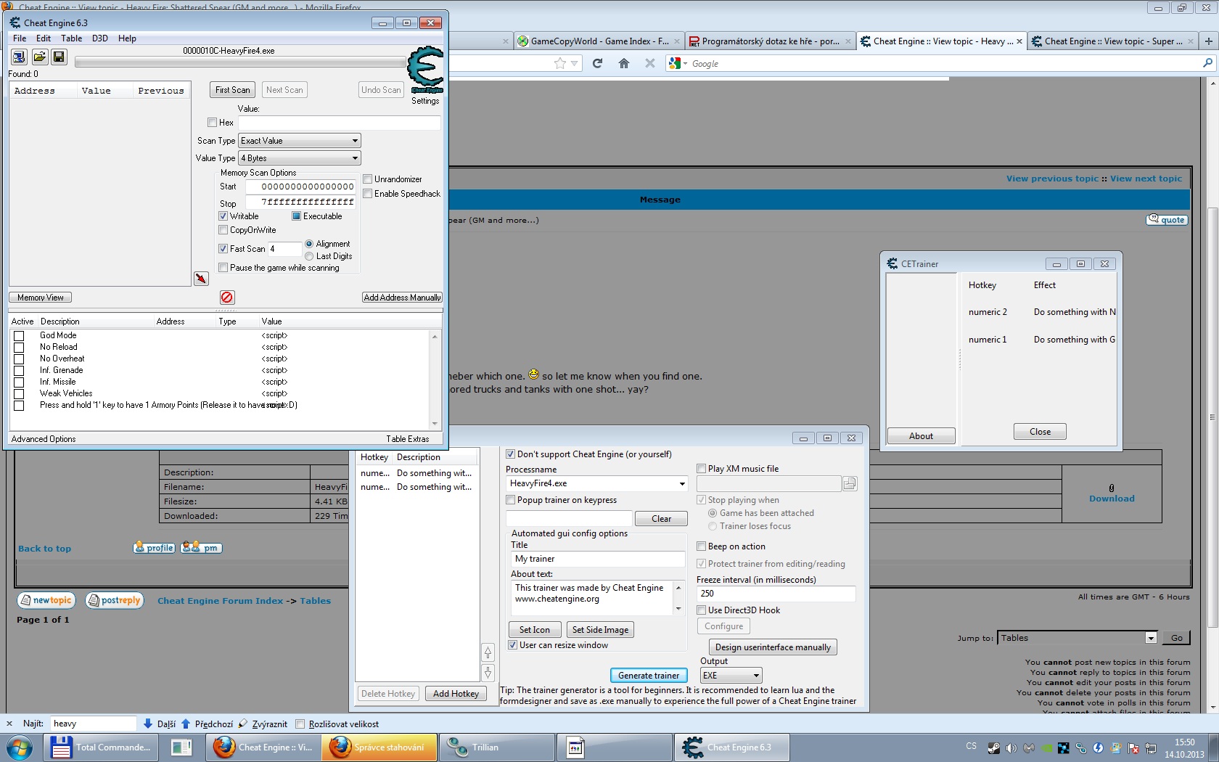Click the scan progress bar in Cheat Engine

coord(240,62)
